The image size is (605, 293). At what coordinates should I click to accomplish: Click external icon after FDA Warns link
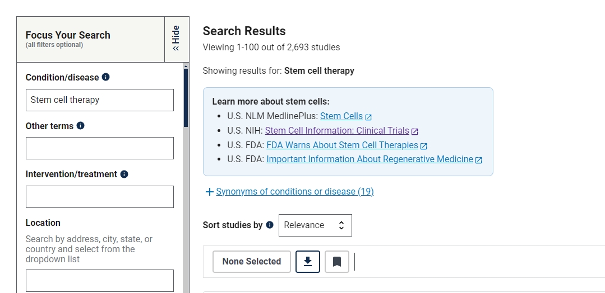pos(424,145)
